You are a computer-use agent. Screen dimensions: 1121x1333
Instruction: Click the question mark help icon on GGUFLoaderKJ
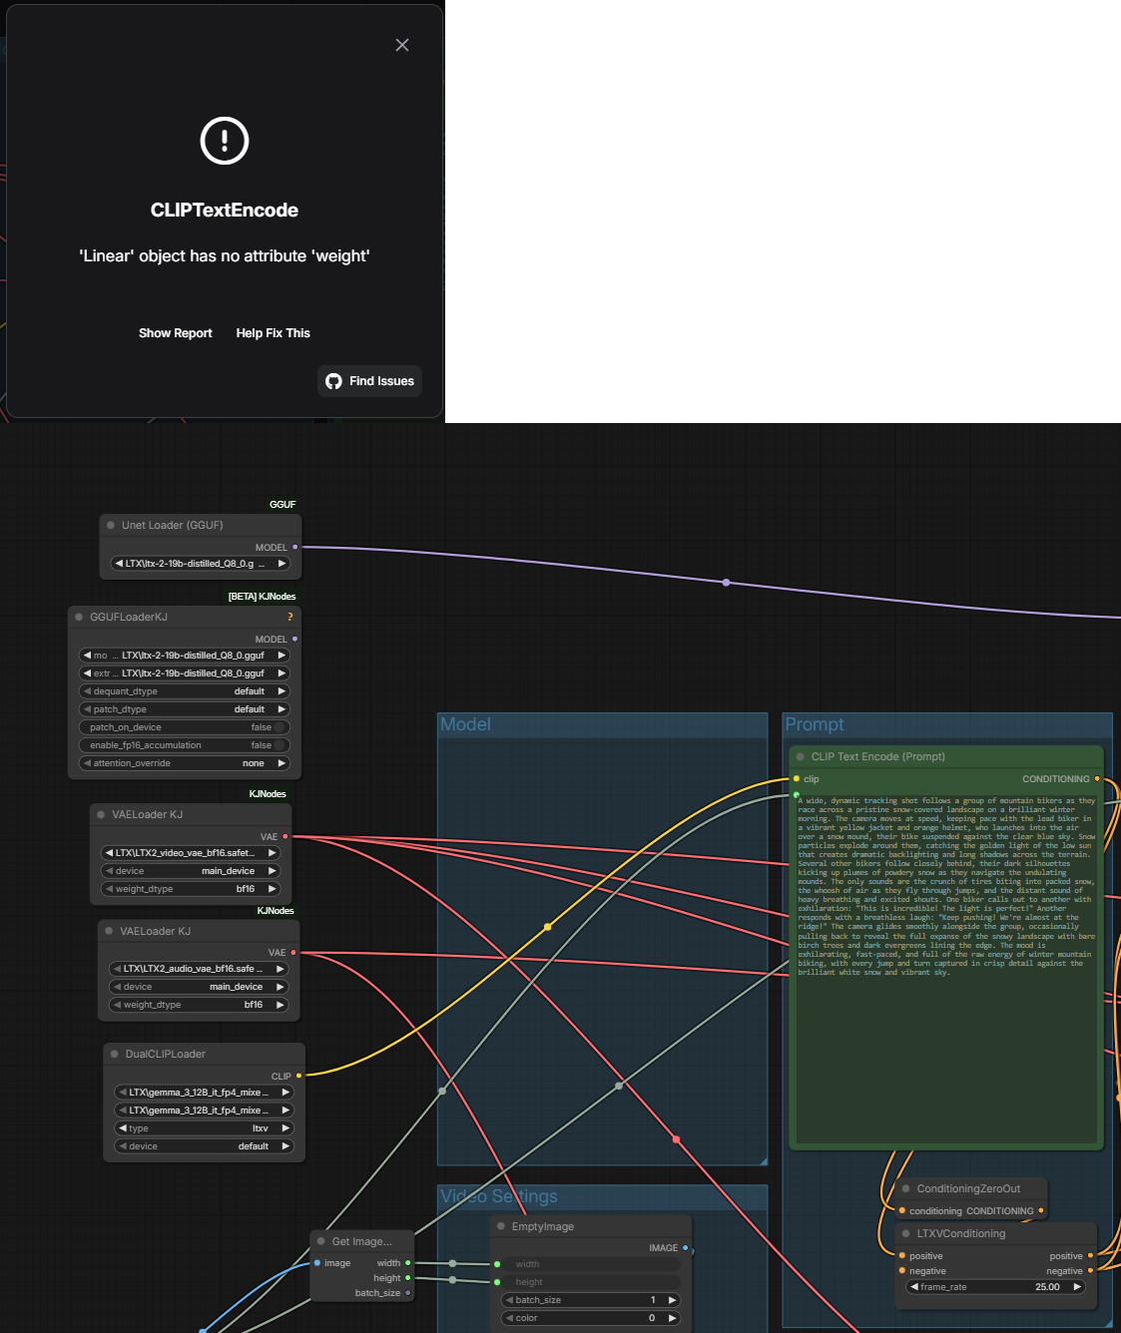coord(290,617)
